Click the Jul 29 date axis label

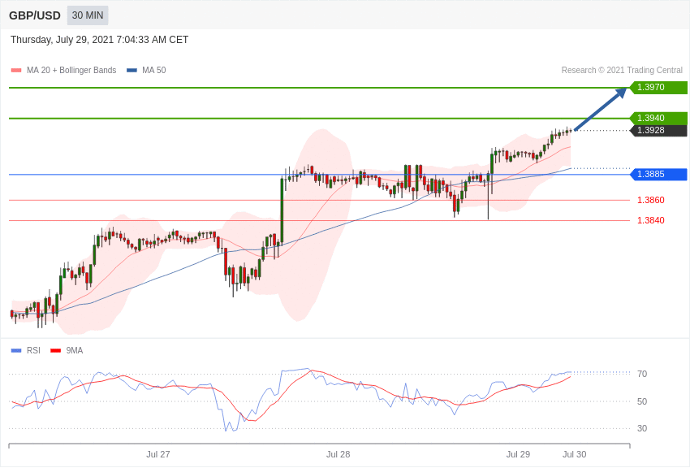click(x=518, y=454)
